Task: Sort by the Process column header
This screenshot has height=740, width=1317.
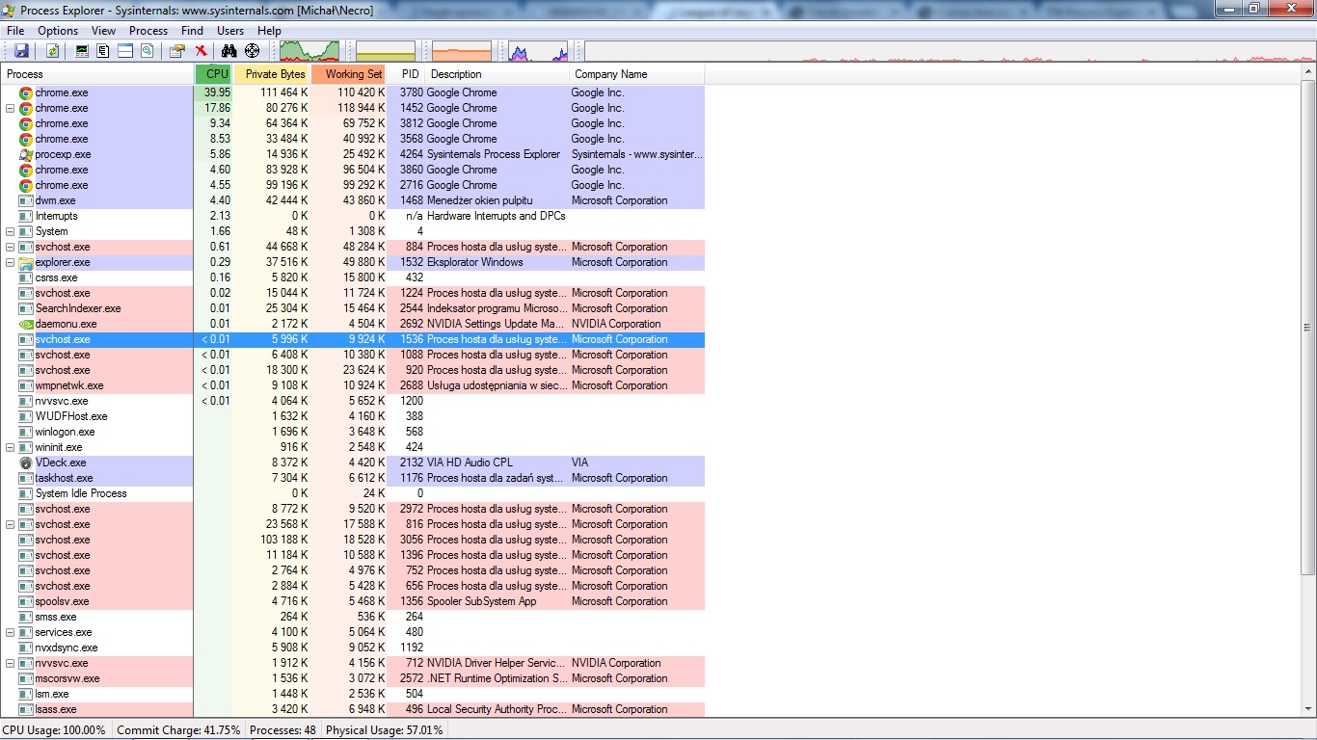Action: pyautogui.click(x=97, y=74)
